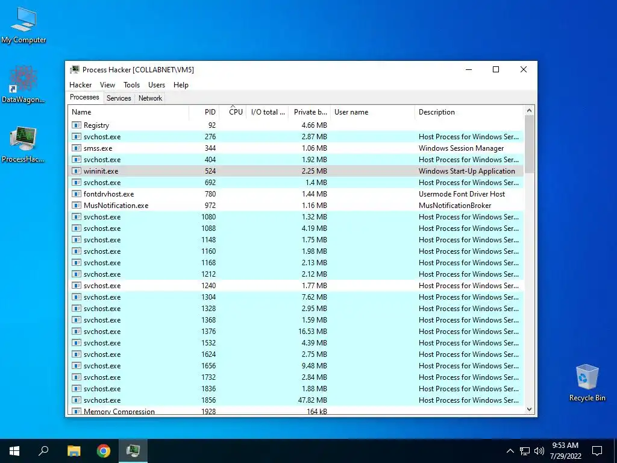This screenshot has height=463, width=617.
Task: Click the icon beside MusNotification.exe
Action: pyautogui.click(x=77, y=205)
